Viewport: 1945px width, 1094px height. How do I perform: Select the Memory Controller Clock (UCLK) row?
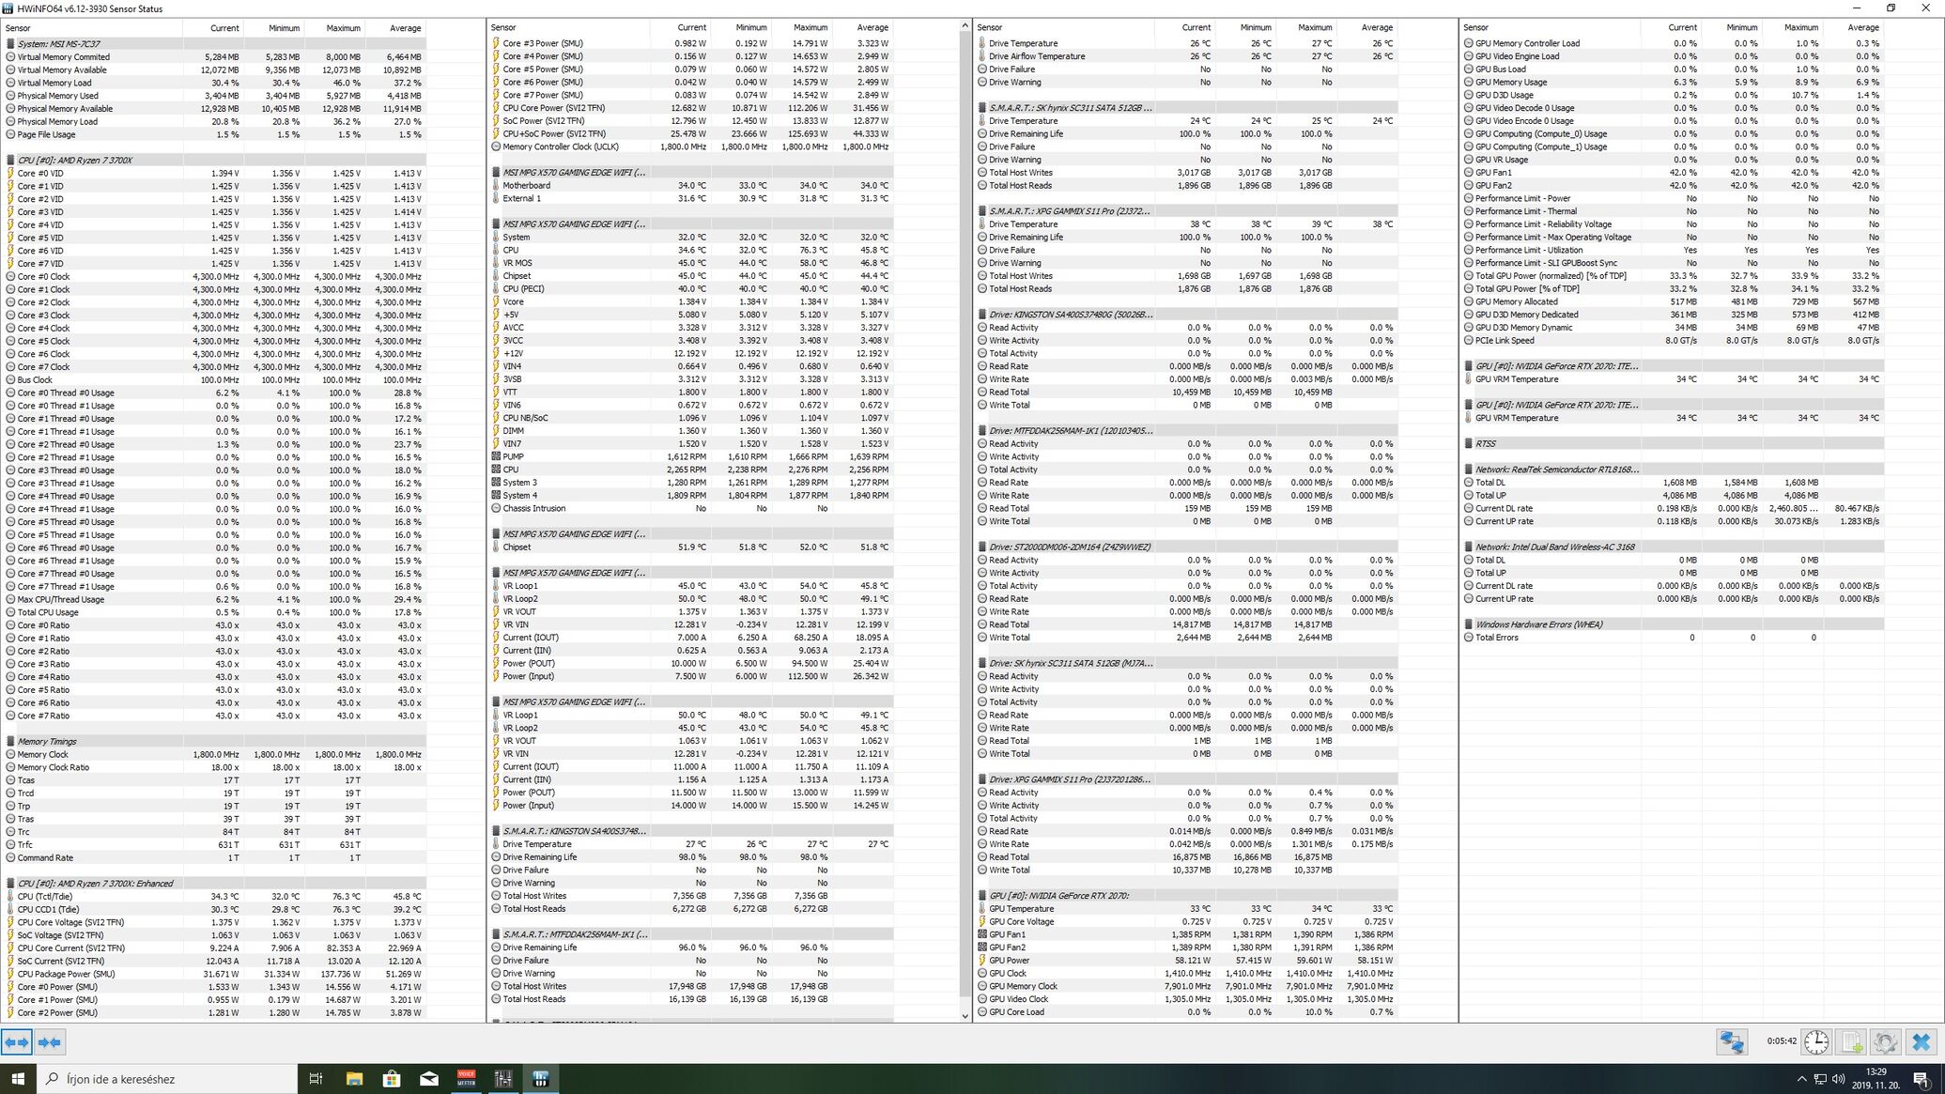[x=691, y=146]
